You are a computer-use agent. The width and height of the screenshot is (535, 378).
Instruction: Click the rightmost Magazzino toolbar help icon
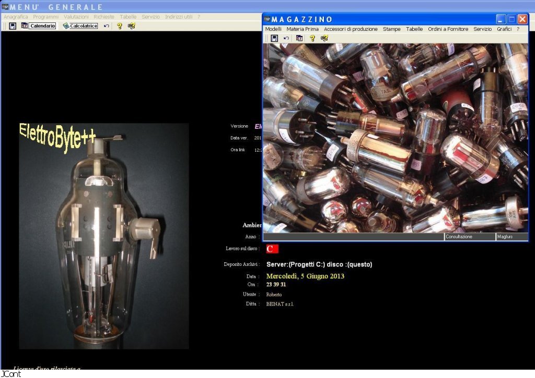click(x=324, y=38)
